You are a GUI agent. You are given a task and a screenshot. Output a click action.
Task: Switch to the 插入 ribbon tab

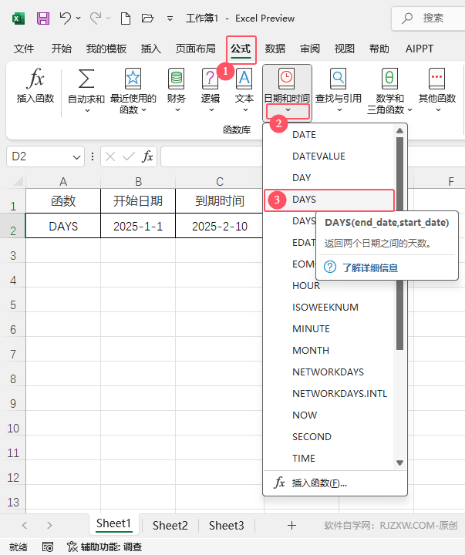(x=151, y=49)
